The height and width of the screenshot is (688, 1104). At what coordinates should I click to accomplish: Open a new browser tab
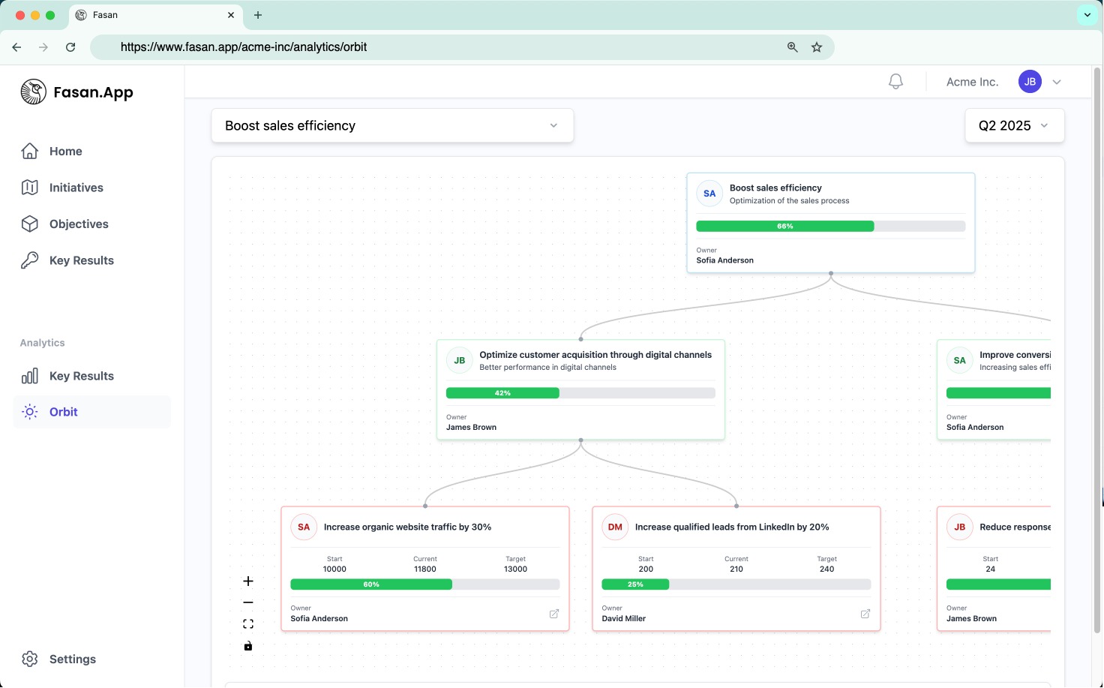[x=258, y=15]
